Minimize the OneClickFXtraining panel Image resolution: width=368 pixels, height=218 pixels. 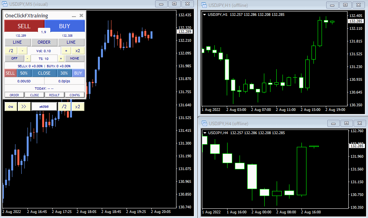pos(74,16)
